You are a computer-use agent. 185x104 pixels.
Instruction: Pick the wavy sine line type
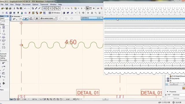pyautogui.click(x=144, y=52)
